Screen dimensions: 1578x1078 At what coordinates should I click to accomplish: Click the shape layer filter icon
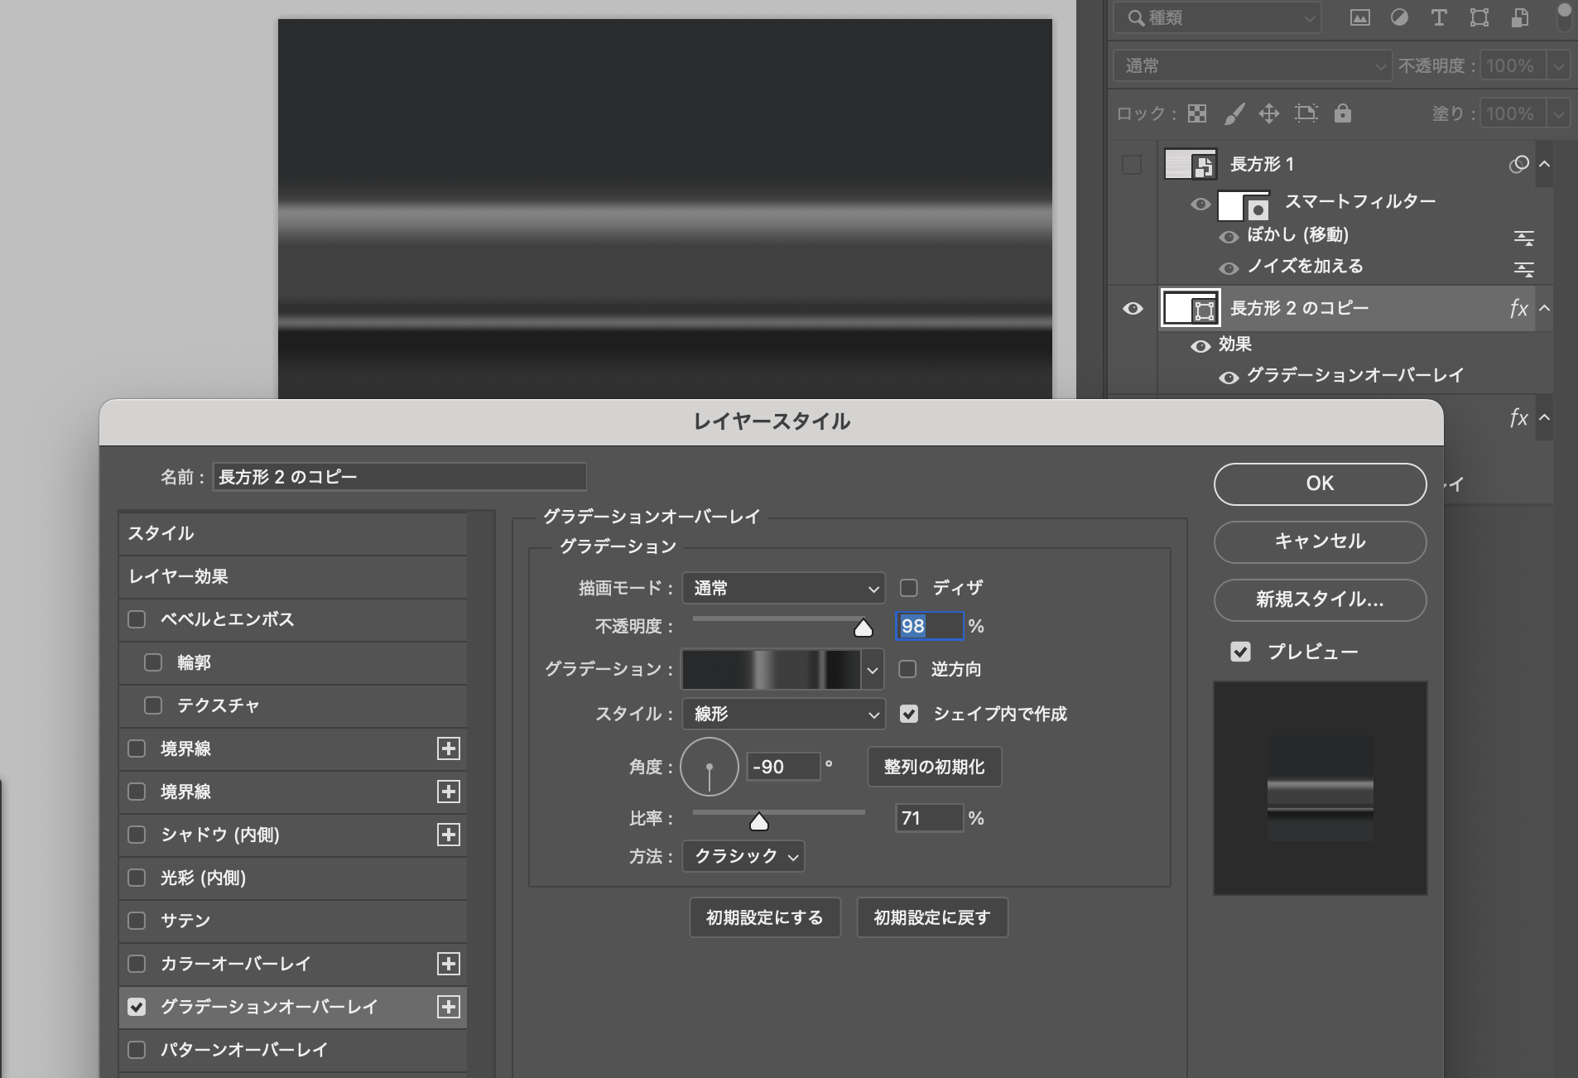coord(1479,18)
